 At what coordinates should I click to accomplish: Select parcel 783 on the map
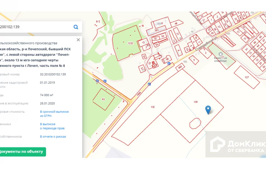tap(156, 30)
